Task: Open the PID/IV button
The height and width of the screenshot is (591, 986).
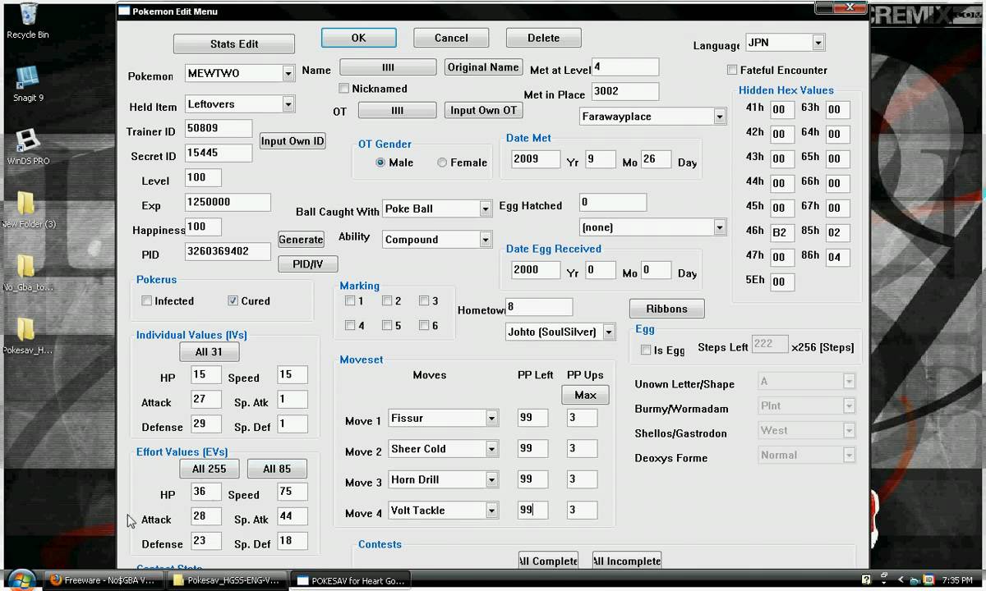Action: point(308,264)
